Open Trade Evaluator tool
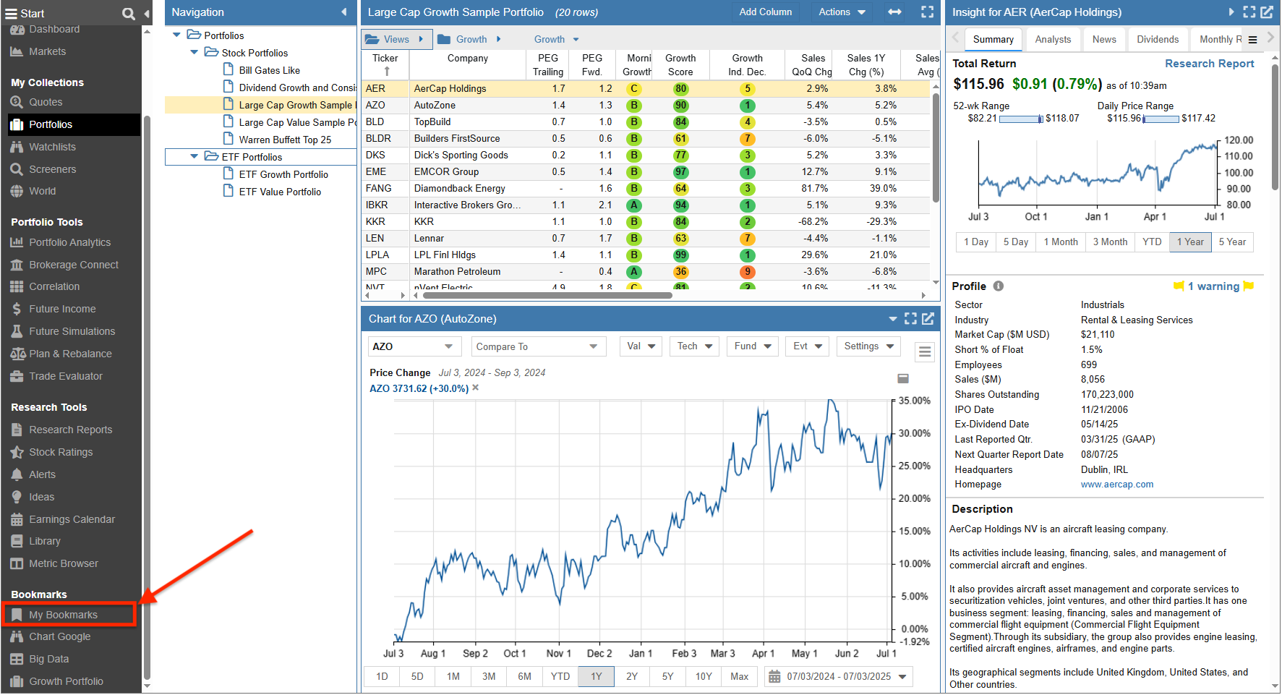 click(x=66, y=376)
